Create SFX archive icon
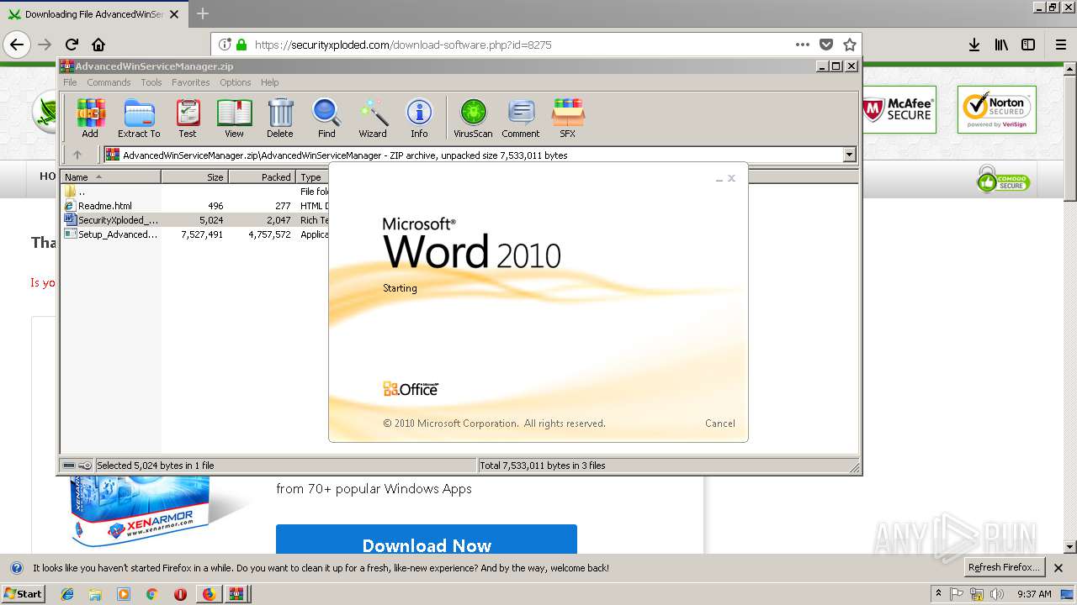 pyautogui.click(x=568, y=118)
